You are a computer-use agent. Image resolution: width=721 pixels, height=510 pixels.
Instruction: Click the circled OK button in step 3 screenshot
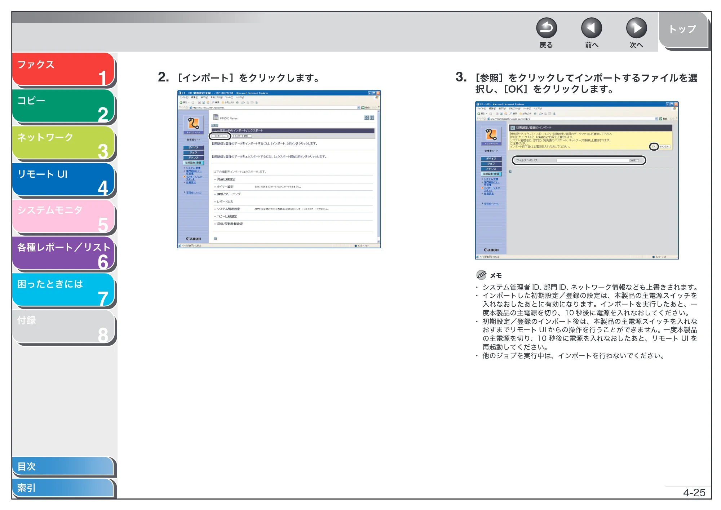pyautogui.click(x=654, y=146)
